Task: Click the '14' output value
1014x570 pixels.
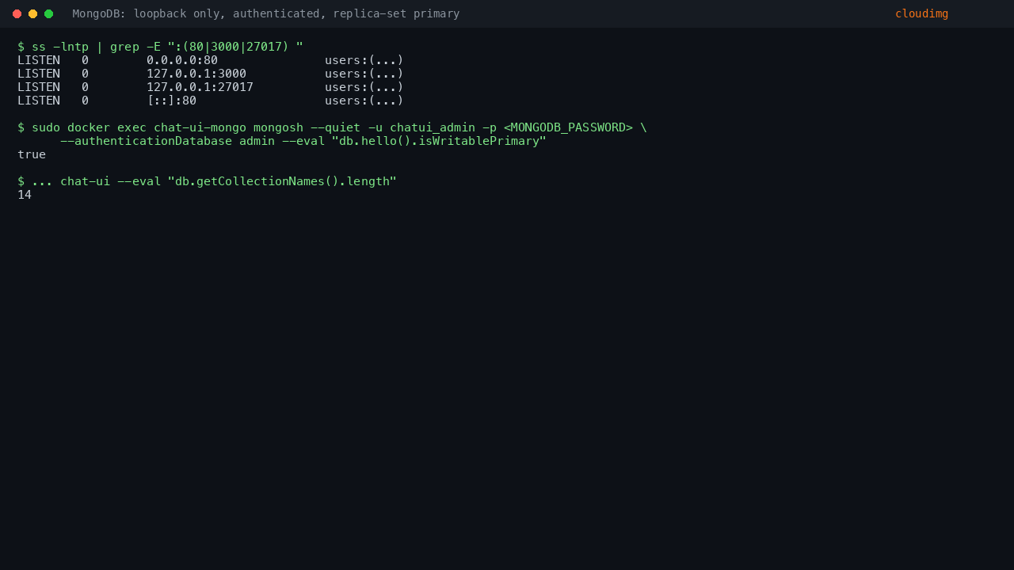Action: [x=25, y=195]
